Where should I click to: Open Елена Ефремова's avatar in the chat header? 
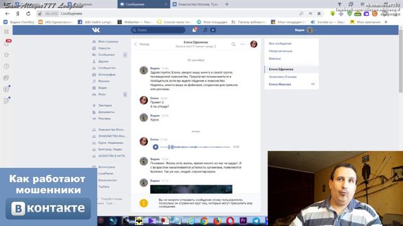pos(254,44)
